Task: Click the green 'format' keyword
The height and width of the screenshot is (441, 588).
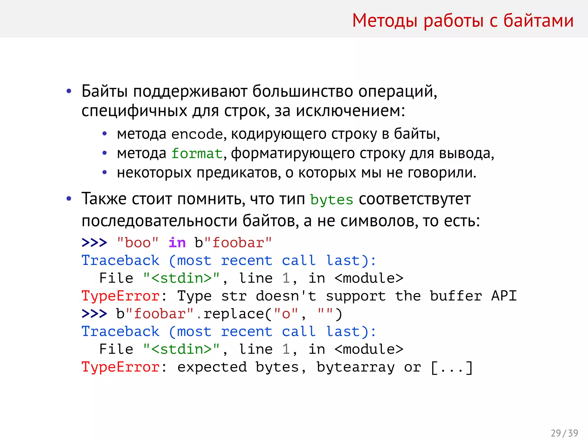Action: click(197, 153)
